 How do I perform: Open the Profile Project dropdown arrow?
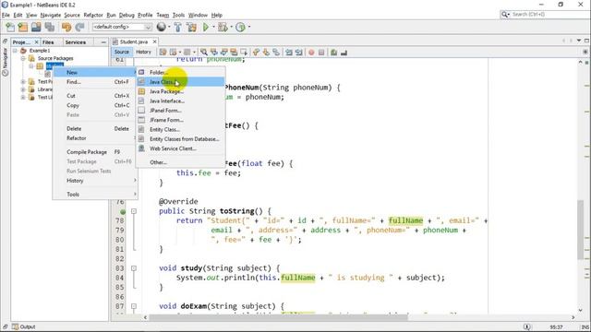click(x=249, y=27)
